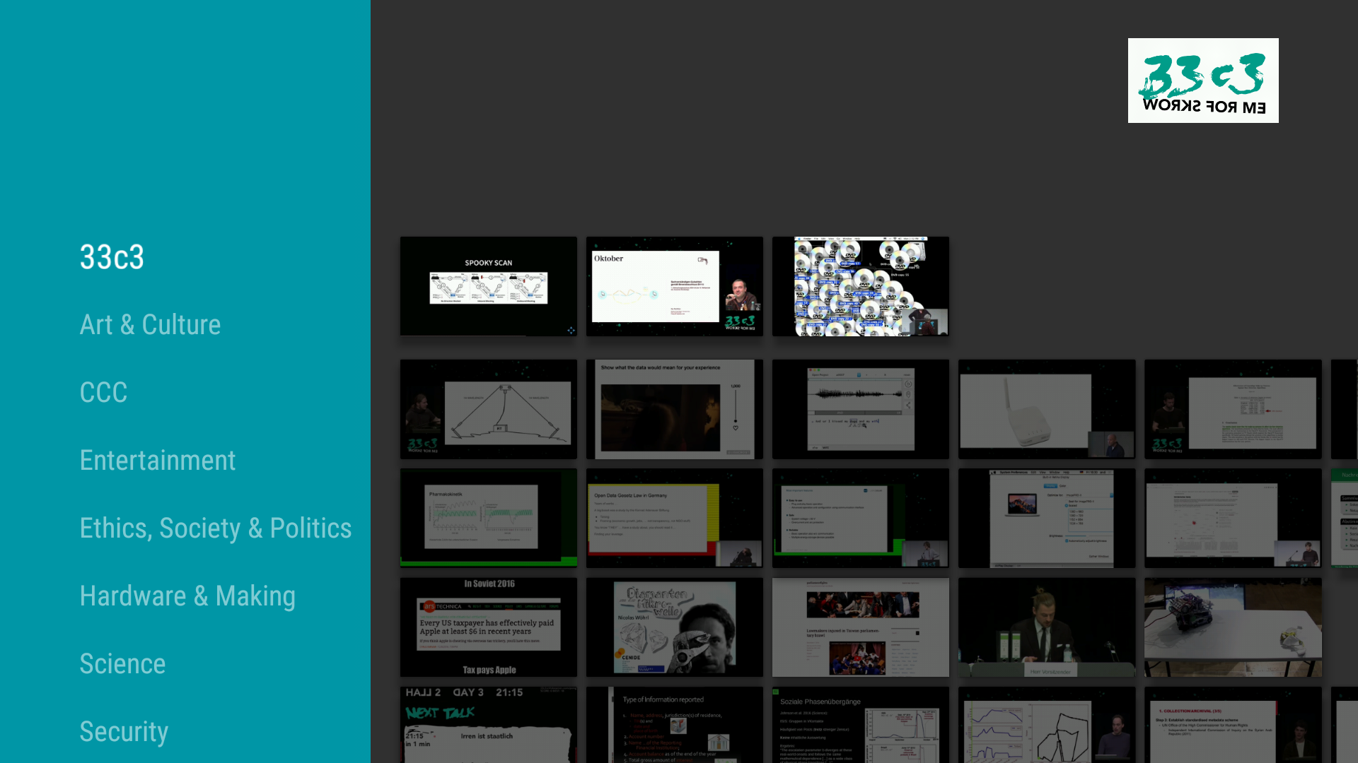Select the white router device thumbnail

coord(1046,409)
